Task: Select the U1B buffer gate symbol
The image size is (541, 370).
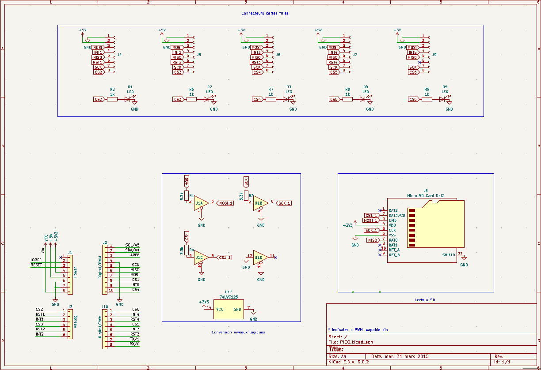Action: pos(259,203)
